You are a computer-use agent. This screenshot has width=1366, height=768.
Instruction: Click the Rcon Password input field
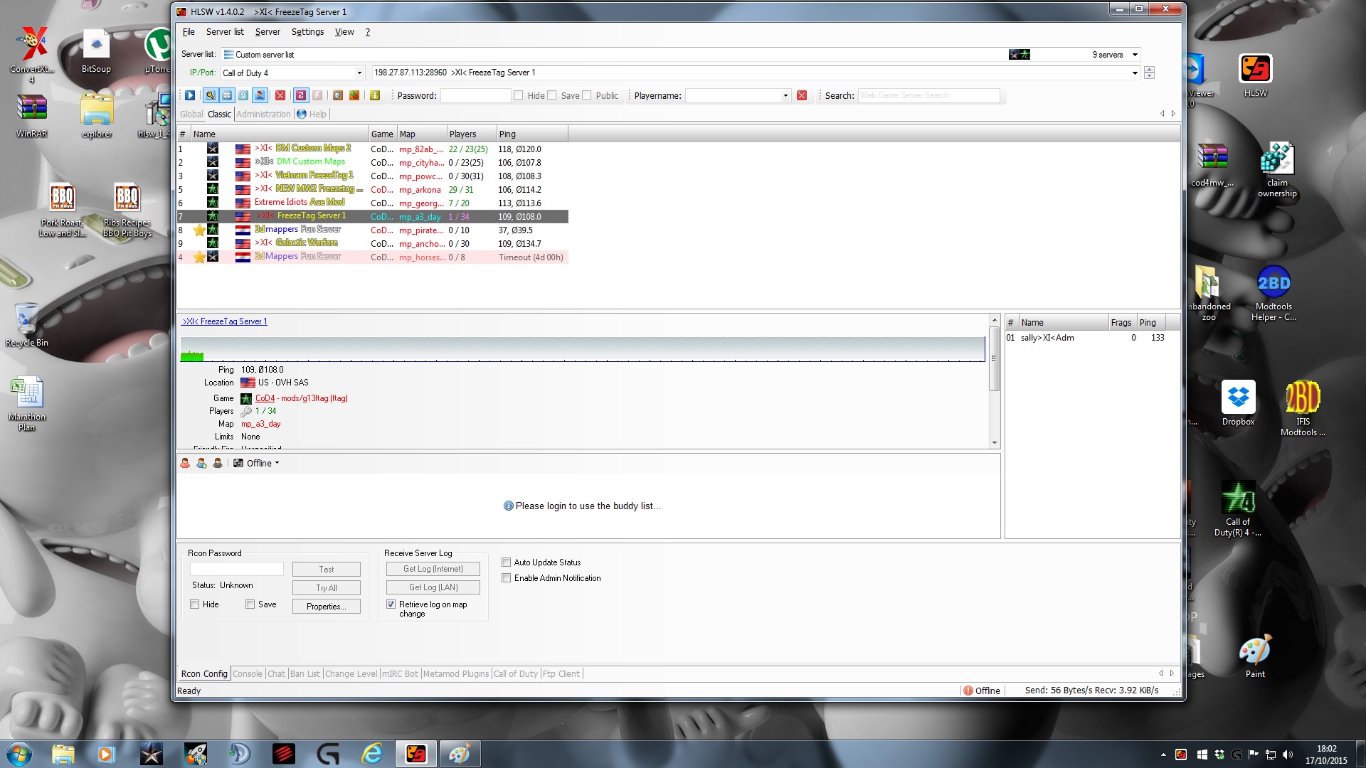[x=237, y=569]
